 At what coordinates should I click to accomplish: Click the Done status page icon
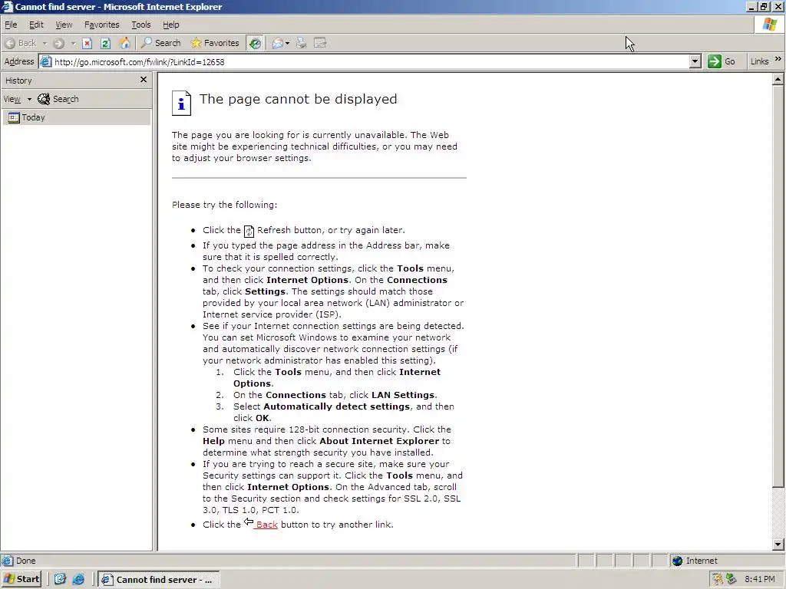click(7, 561)
